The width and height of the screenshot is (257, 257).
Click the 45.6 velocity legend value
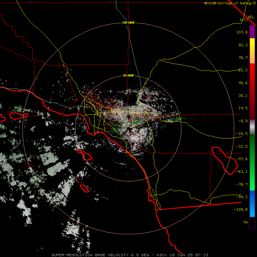[243, 83]
